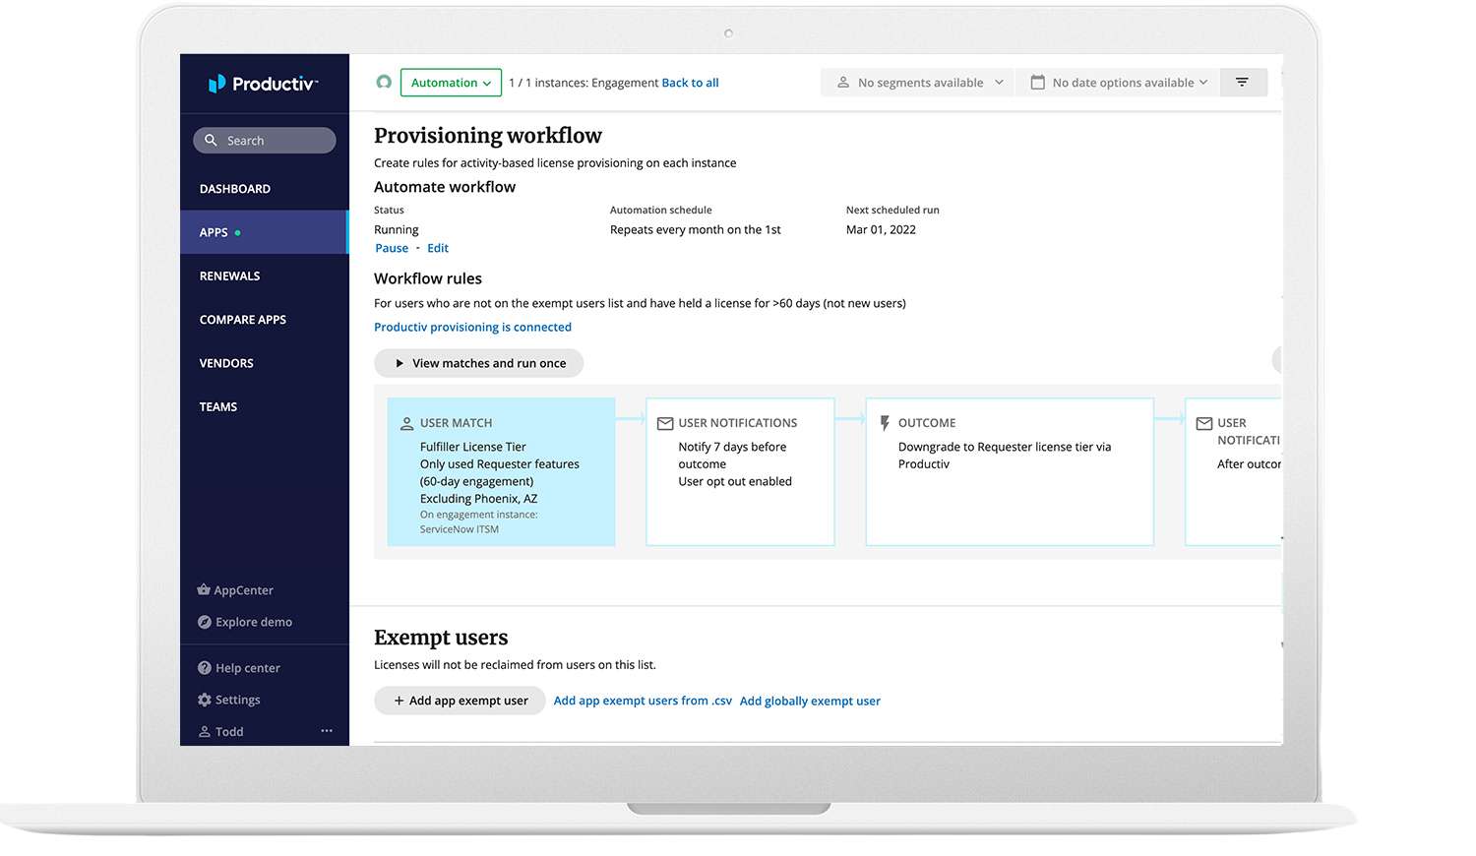The height and width of the screenshot is (856, 1476).
Task: Click the Back to all link
Action: pyautogui.click(x=690, y=83)
